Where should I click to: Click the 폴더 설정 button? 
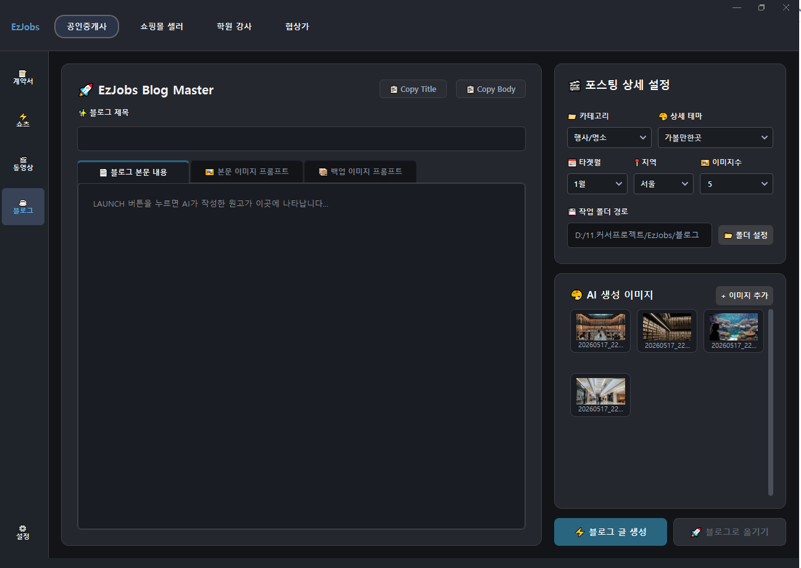745,235
